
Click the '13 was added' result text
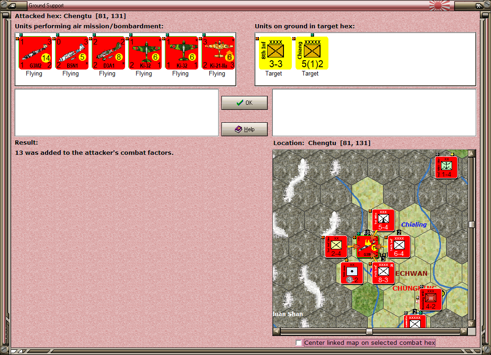click(x=94, y=153)
